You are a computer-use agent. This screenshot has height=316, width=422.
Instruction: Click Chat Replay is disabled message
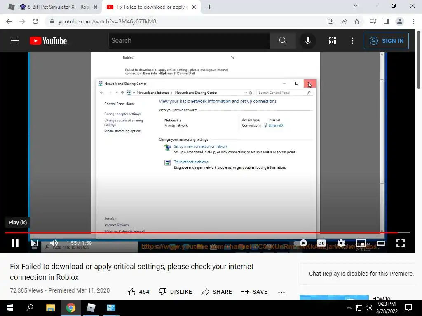coord(361,274)
